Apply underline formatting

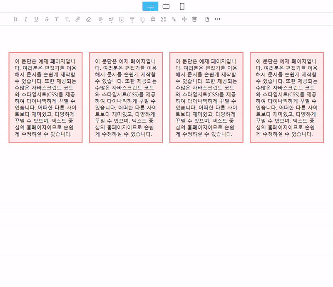(36, 19)
